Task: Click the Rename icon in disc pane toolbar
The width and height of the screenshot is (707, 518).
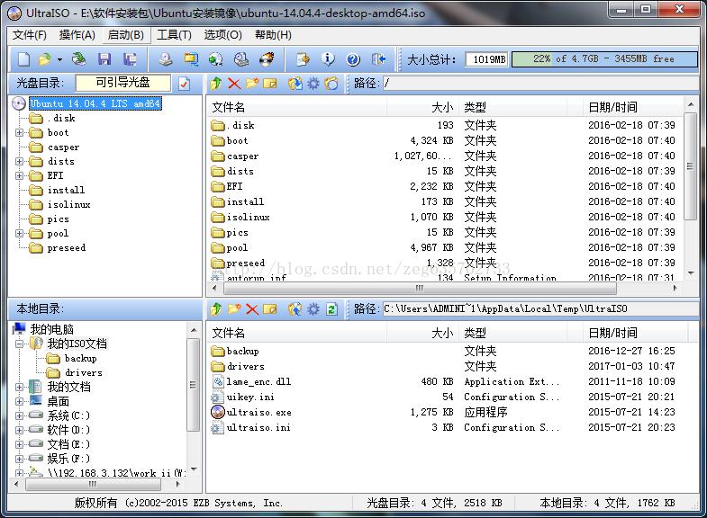Action: (270, 84)
